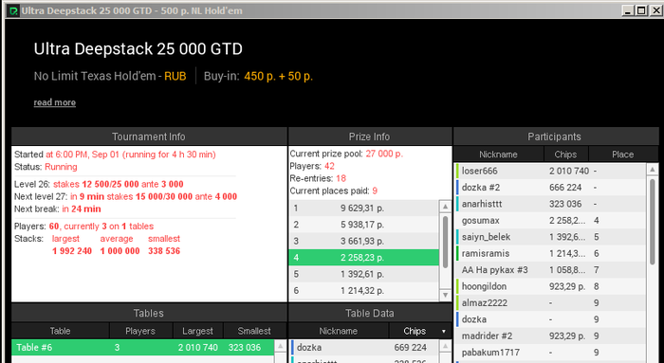
Task: Sort tables by Smallest stack column
Action: [x=254, y=331]
